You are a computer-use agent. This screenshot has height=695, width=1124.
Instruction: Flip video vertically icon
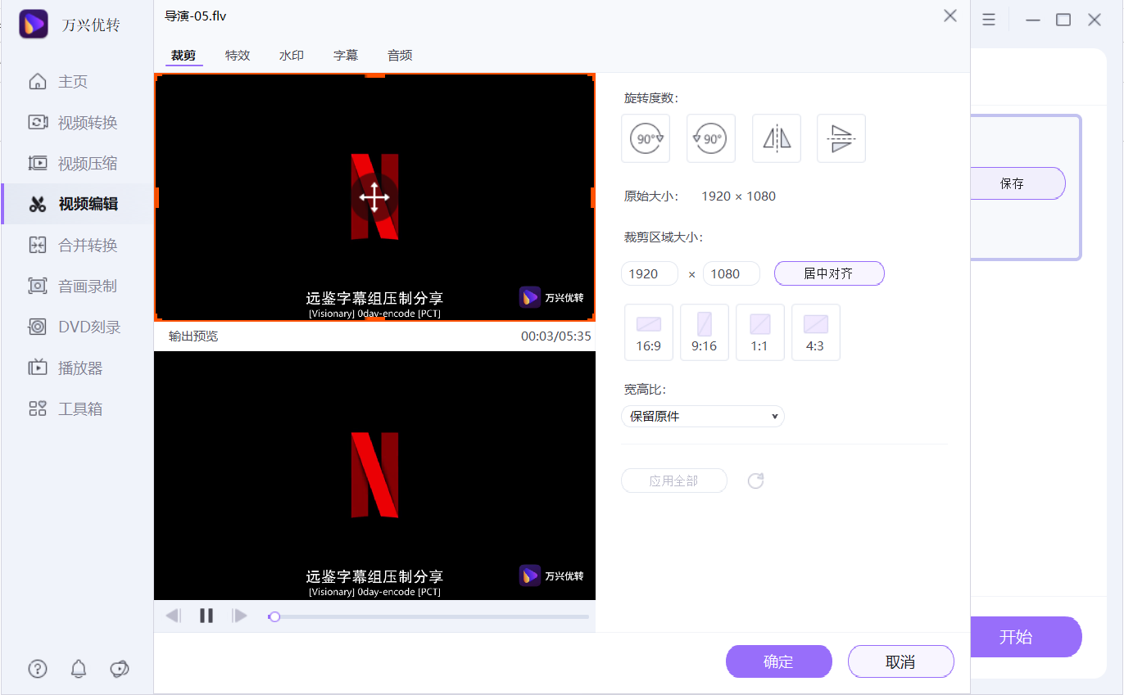(841, 138)
